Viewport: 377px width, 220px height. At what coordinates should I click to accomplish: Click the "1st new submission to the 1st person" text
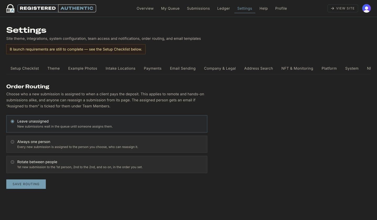(80, 167)
